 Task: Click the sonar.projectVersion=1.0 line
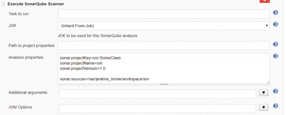click(83, 68)
